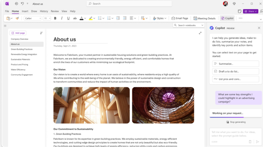Open the Renewable Energy Integration page
Screen dimensions: 263x147
[24, 54]
